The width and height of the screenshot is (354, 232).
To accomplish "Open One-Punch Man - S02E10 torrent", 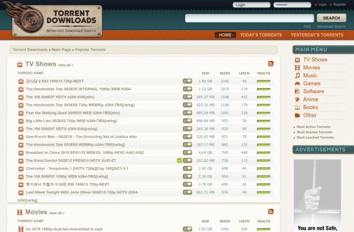I will [x=81, y=137].
